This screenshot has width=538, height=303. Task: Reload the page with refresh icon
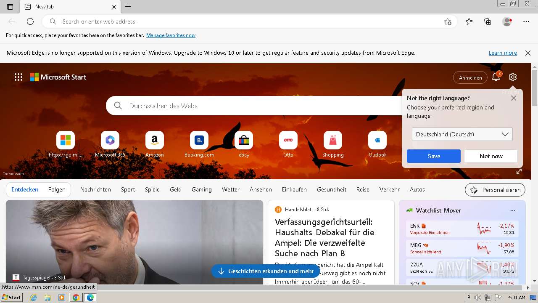pos(30,21)
